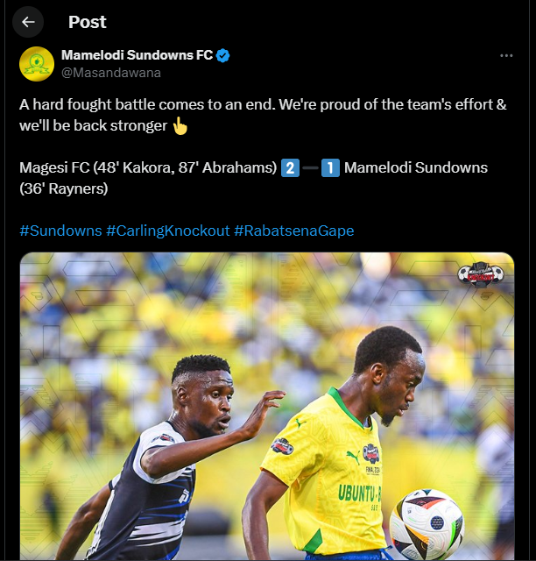Click the soccer ball in the photo
The image size is (536, 561).
(426, 524)
